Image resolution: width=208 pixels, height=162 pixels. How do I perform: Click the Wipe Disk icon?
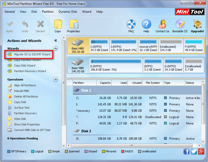click(10, 119)
